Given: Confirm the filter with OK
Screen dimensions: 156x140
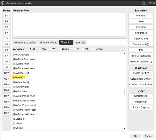Looking at the screenshot, I should pyautogui.click(x=135, y=136).
